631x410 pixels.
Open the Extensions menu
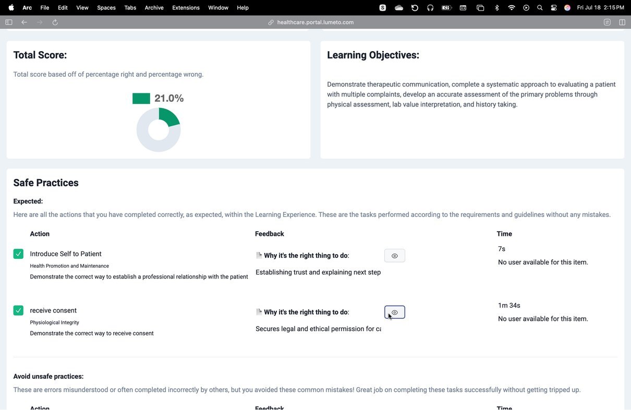[186, 8]
